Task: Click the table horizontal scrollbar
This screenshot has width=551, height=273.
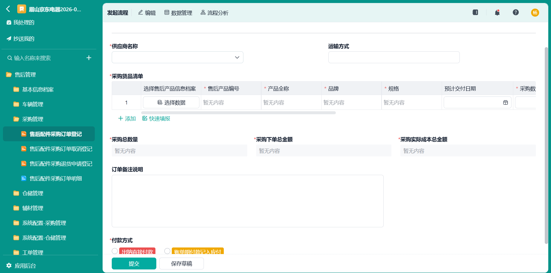Action: 238,113
